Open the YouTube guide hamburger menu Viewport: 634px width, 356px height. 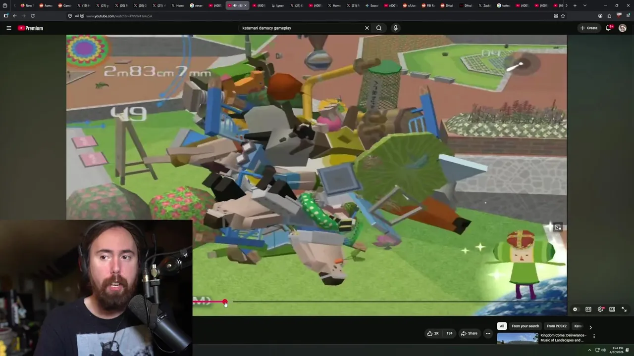coord(8,28)
